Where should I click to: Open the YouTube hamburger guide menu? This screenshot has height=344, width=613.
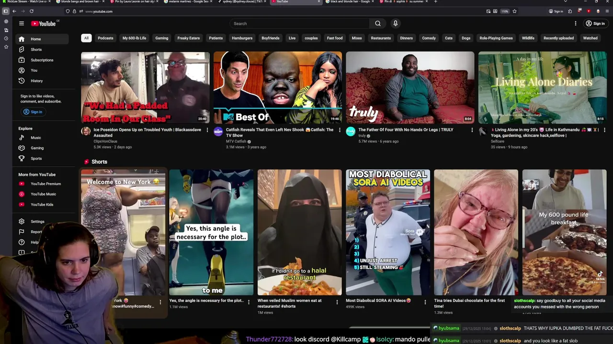pos(22,23)
